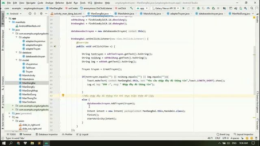260x146 pixels.
Task: Open the Galaxy Nexus API 30 device dropdown
Action: pos(165,8)
